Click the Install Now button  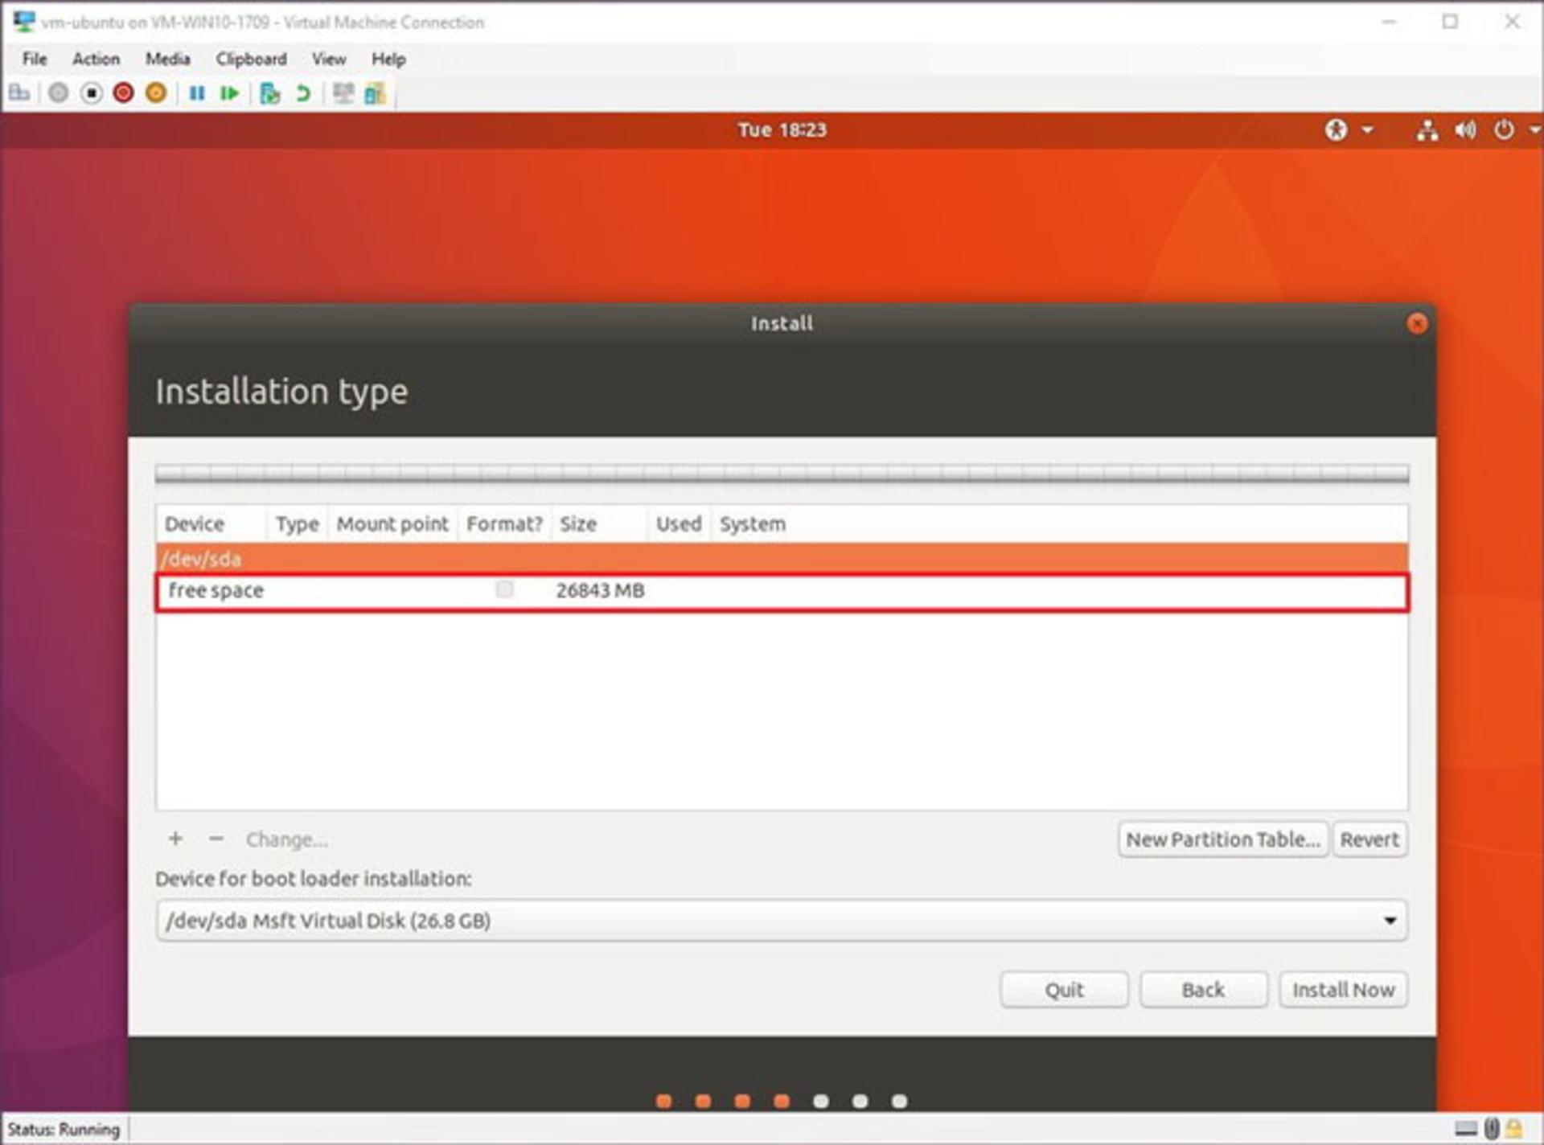[1343, 990]
